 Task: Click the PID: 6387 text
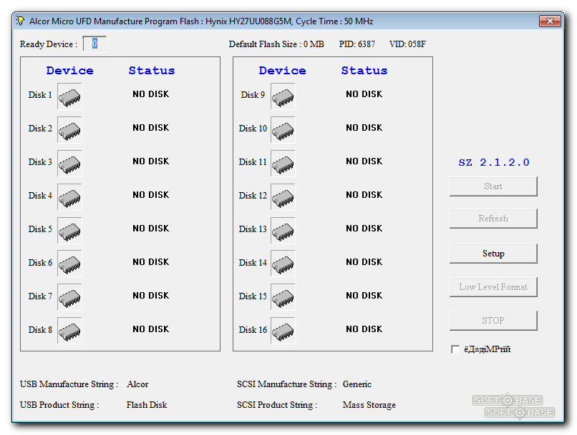(357, 44)
